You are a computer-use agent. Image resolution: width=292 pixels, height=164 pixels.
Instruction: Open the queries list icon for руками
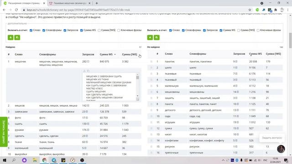[88, 130]
